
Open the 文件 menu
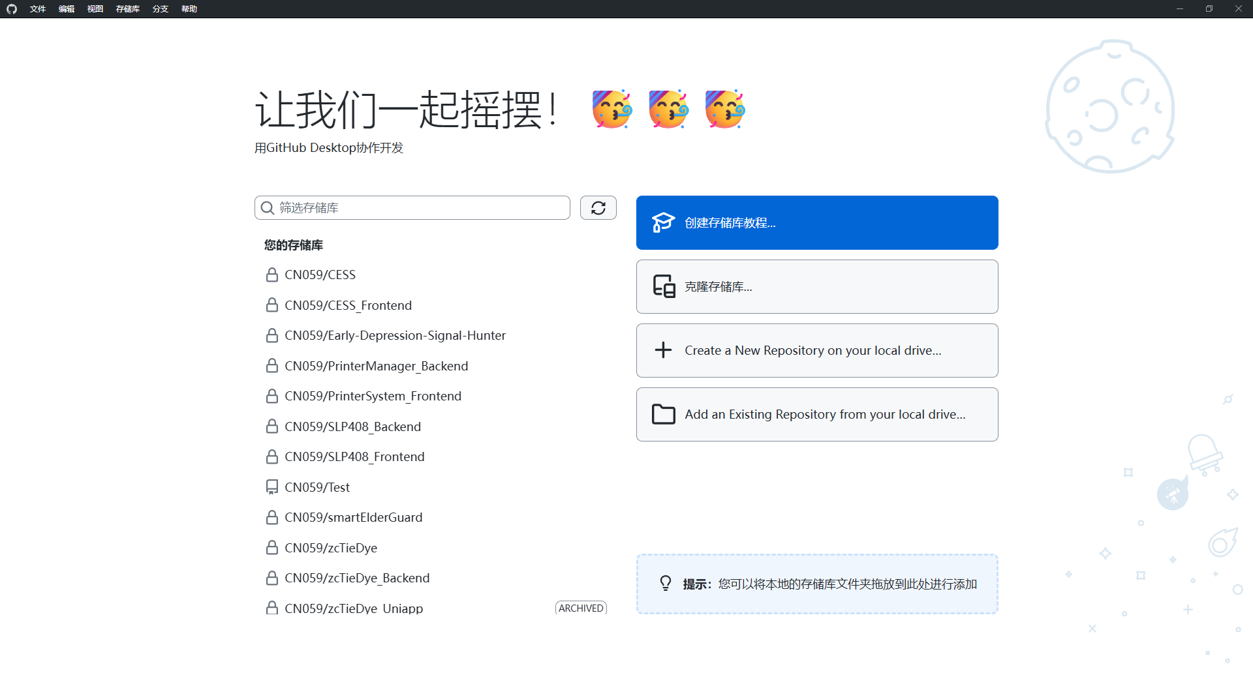(38, 9)
